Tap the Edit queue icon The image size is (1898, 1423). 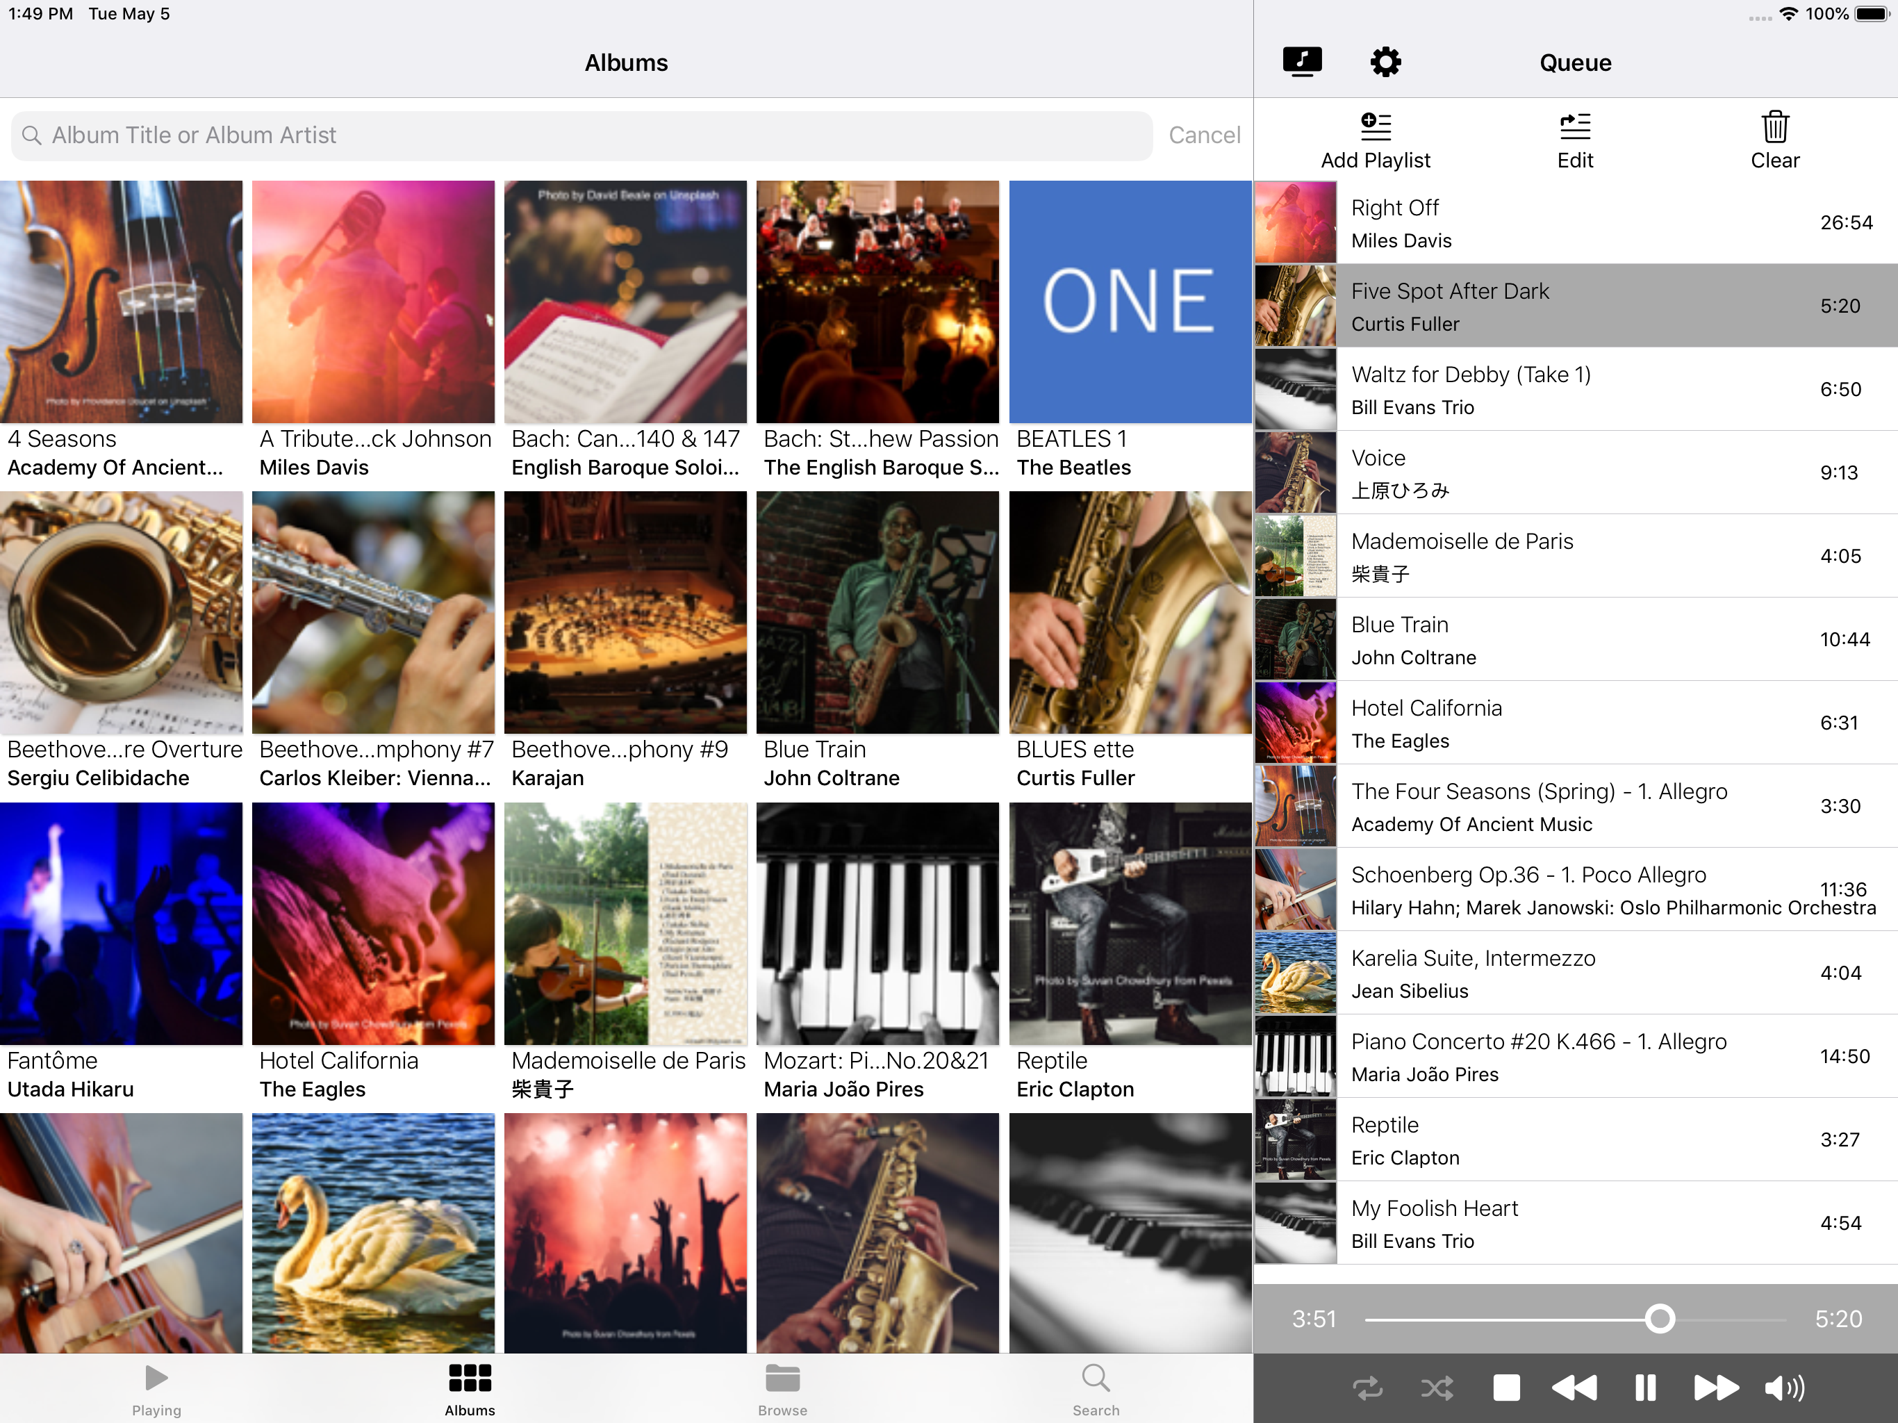pyautogui.click(x=1574, y=127)
